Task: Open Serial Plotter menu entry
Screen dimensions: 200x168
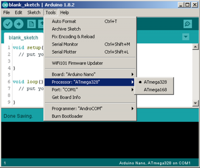Action: click(90, 52)
